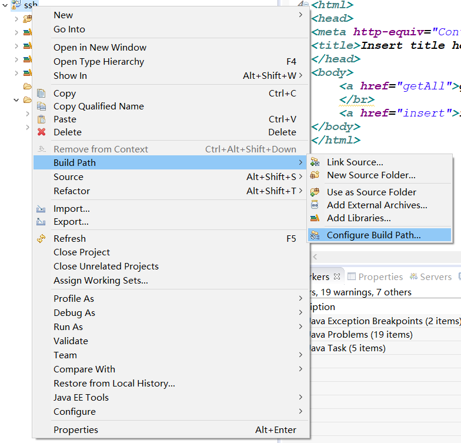Viewport: 461px width, 443px height.
Task: Choose Close Unrelated Projects
Action: click(171, 266)
